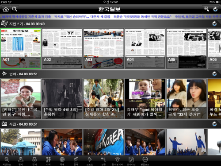Switch to the international globe tab

click(62, 161)
